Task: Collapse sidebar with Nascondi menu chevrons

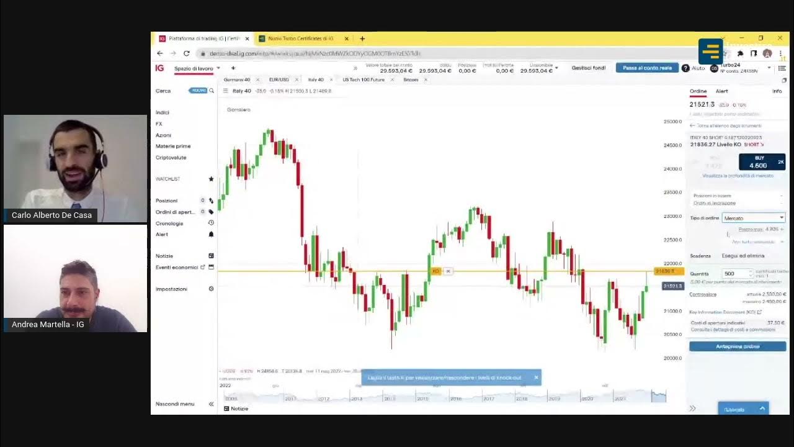Action: [x=211, y=404]
